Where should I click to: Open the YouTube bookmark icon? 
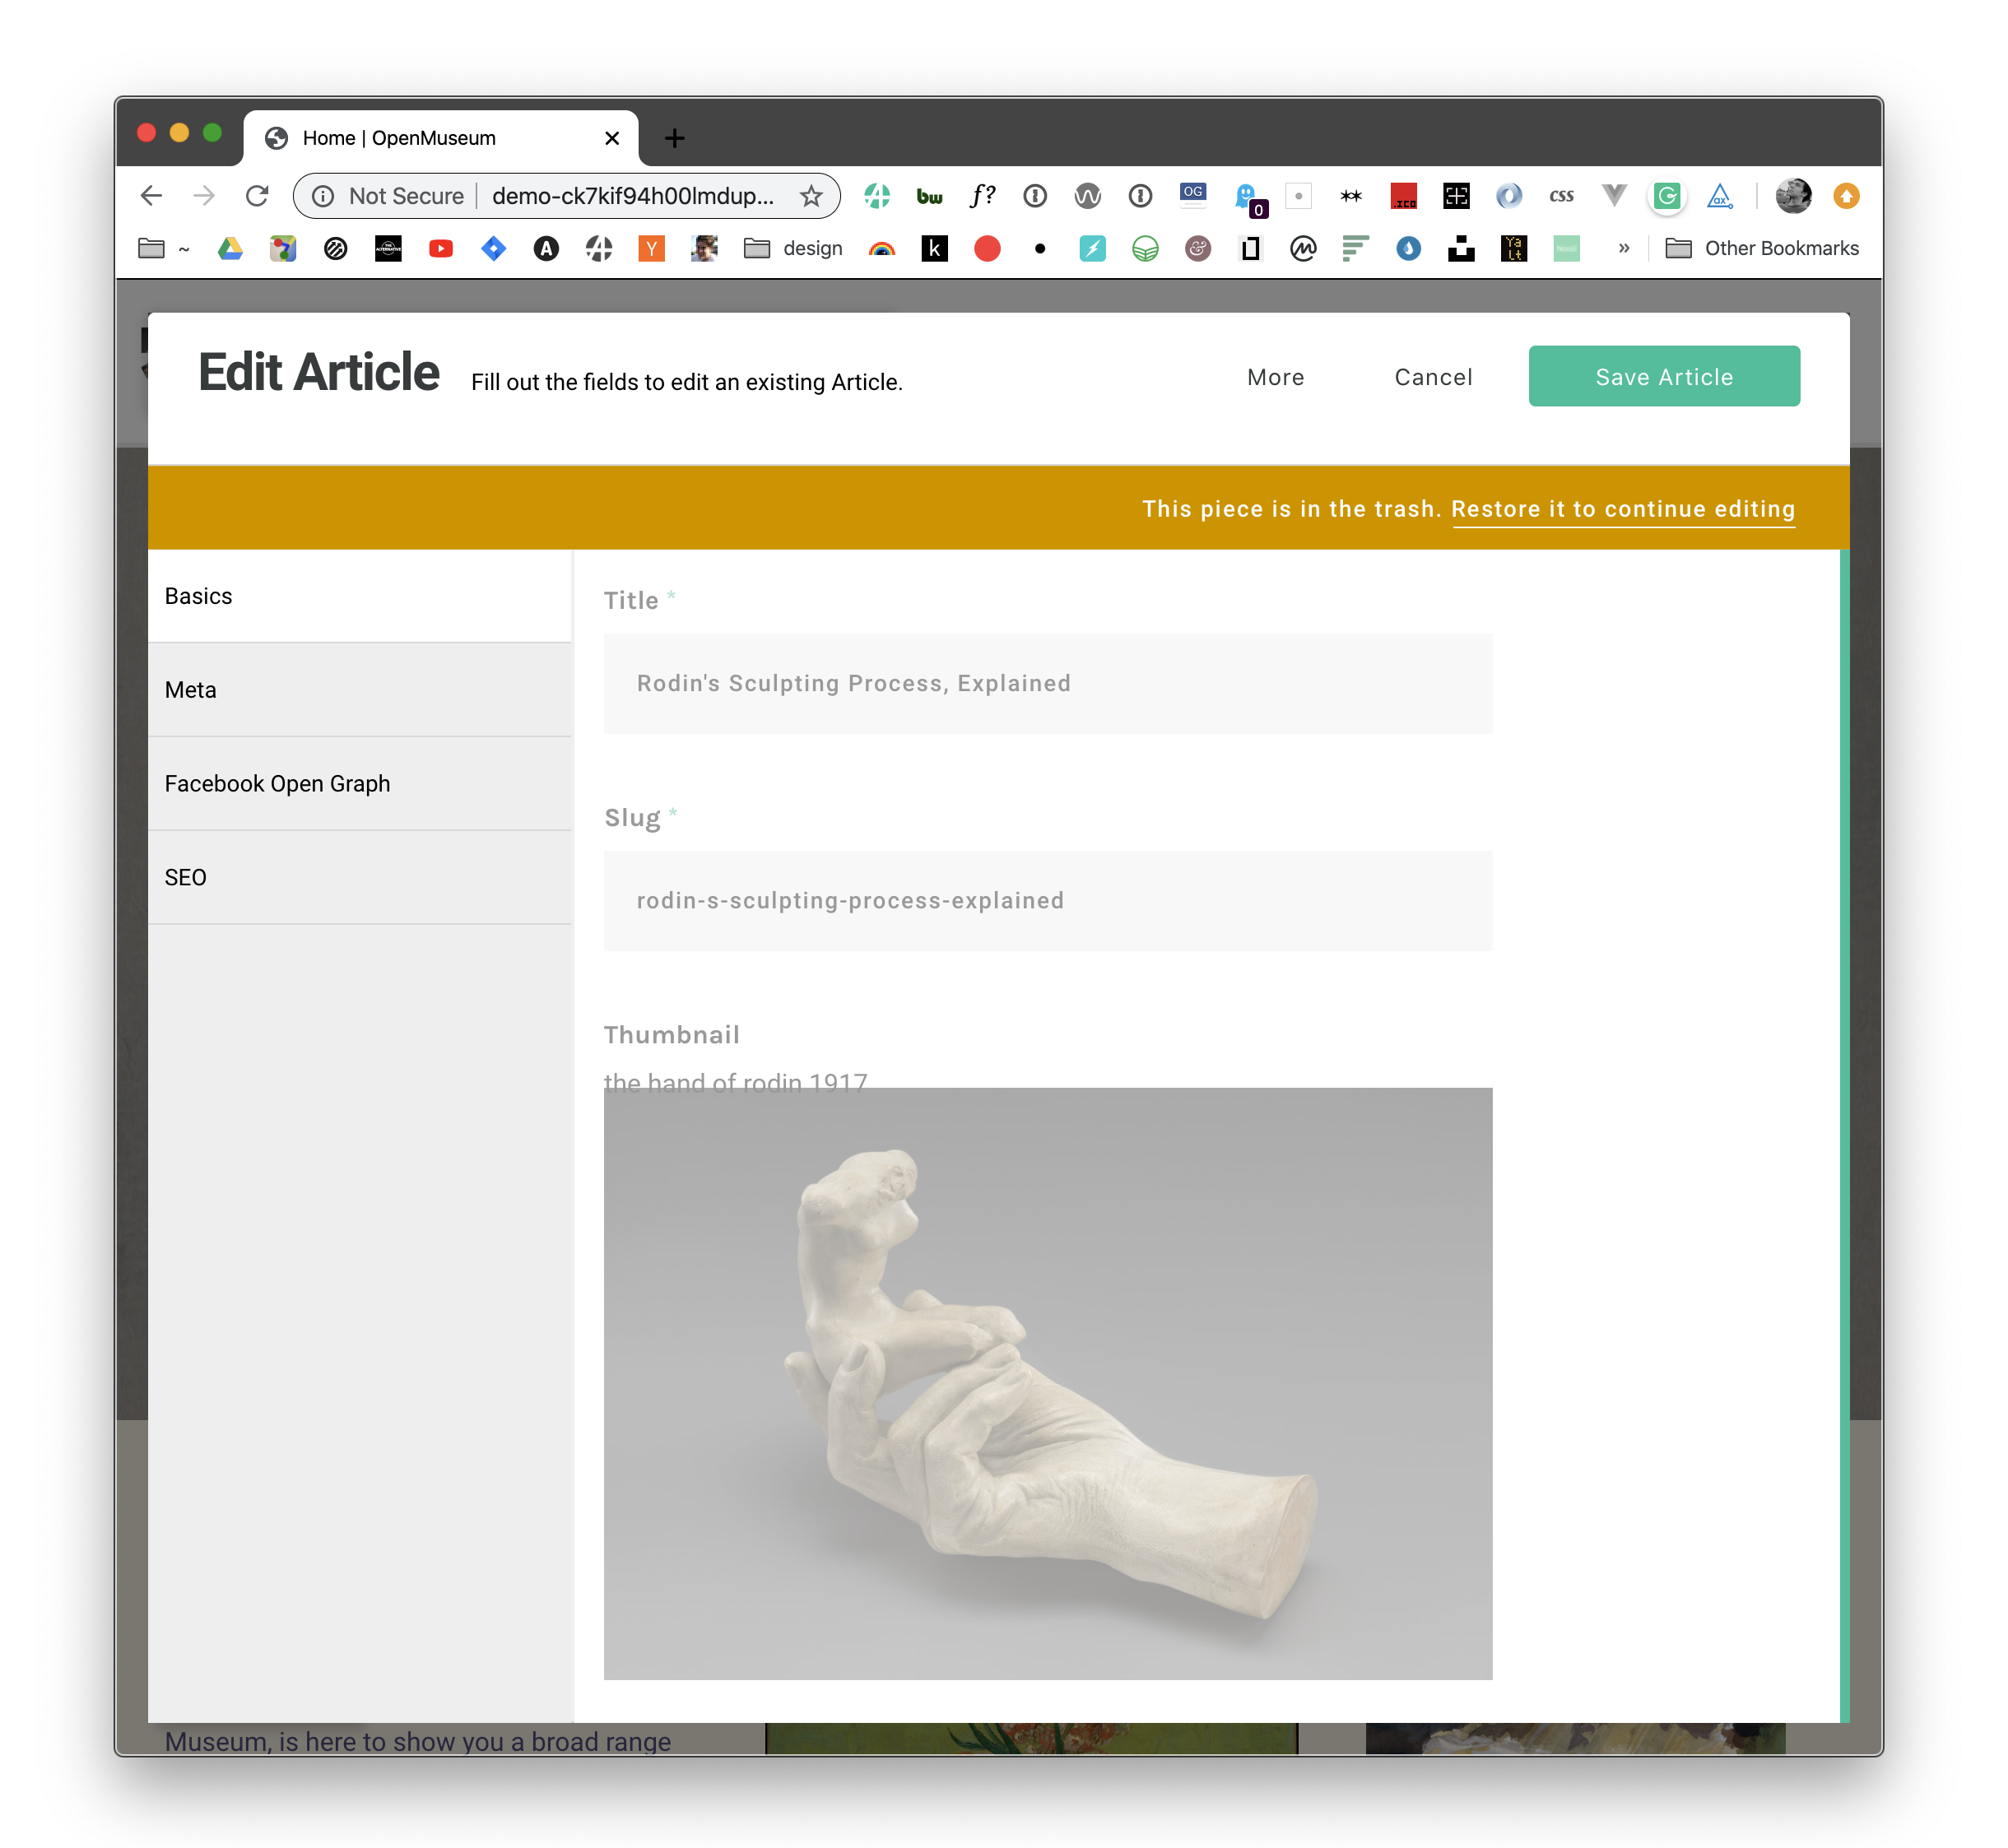click(x=440, y=248)
